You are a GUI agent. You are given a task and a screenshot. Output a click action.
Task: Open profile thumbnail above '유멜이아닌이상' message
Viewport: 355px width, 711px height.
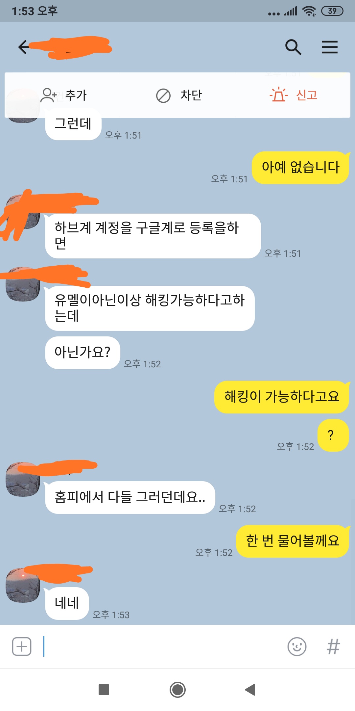[x=23, y=284]
